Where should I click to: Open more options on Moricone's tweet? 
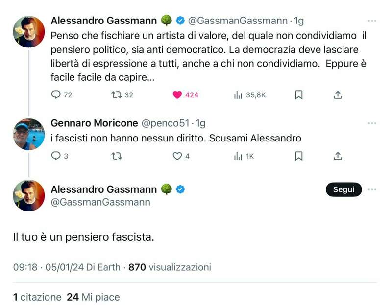372,123
